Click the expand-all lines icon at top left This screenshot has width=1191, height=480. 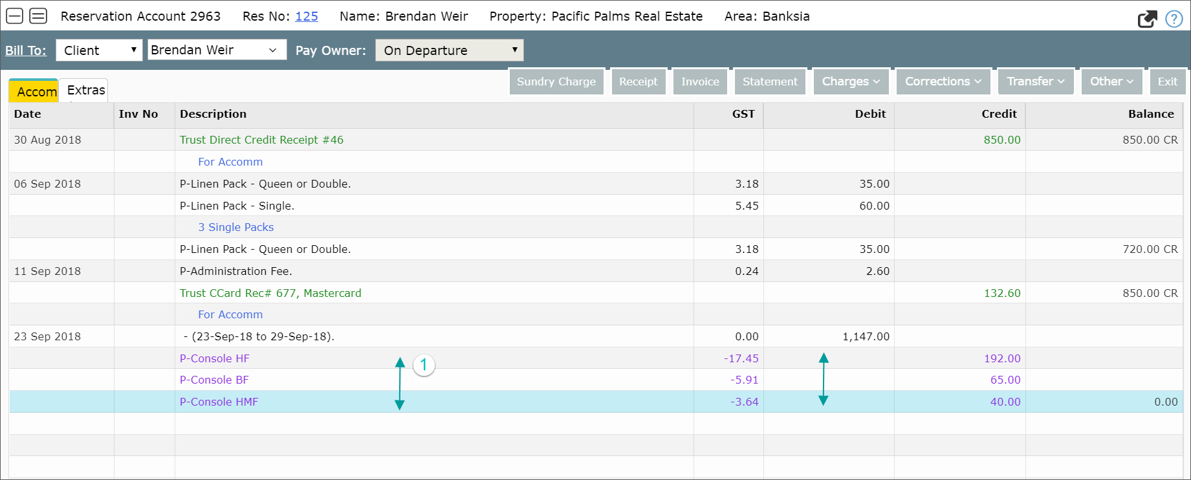point(38,16)
